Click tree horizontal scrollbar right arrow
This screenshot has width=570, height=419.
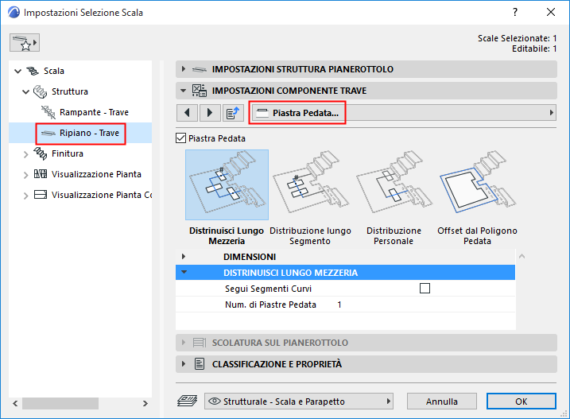[x=145, y=403]
